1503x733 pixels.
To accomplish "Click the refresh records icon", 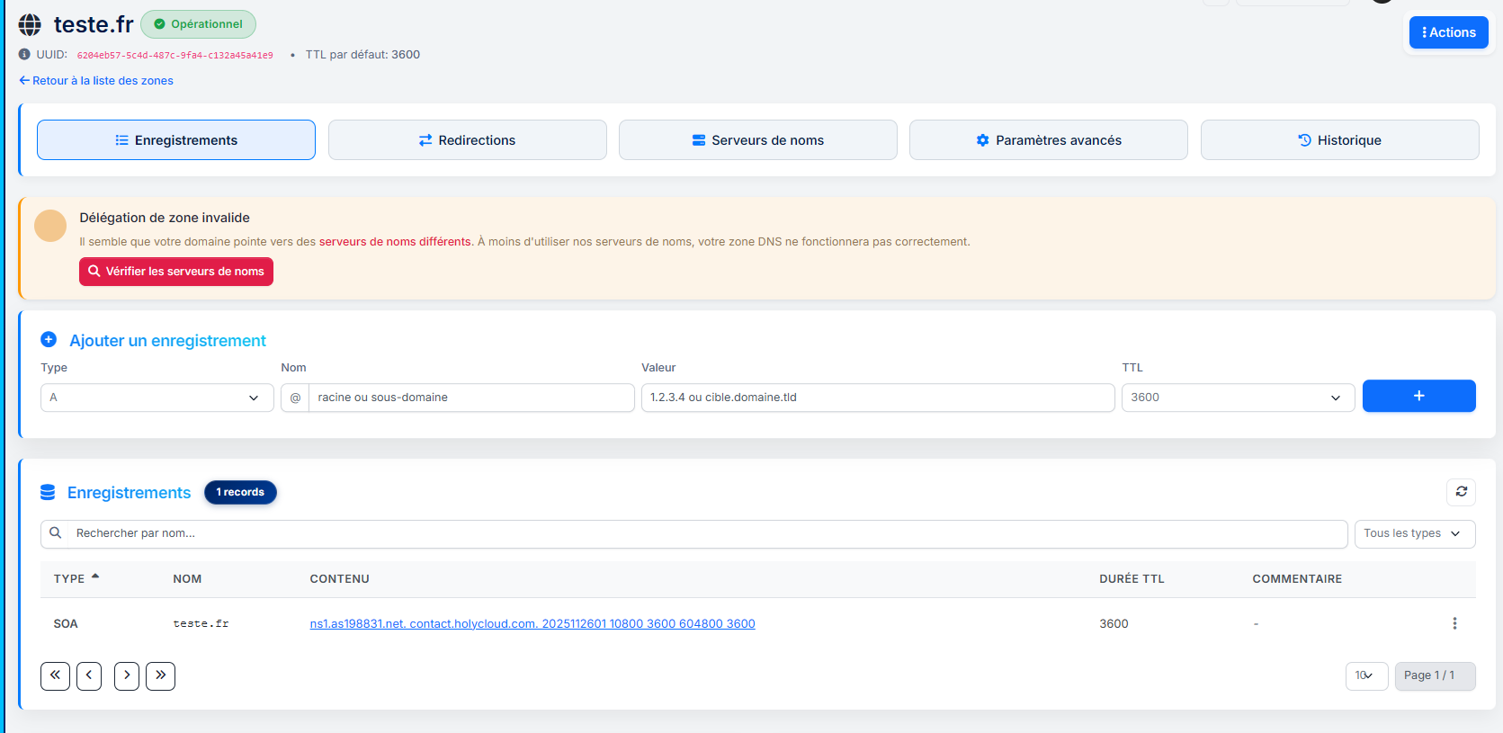I will [1461, 492].
